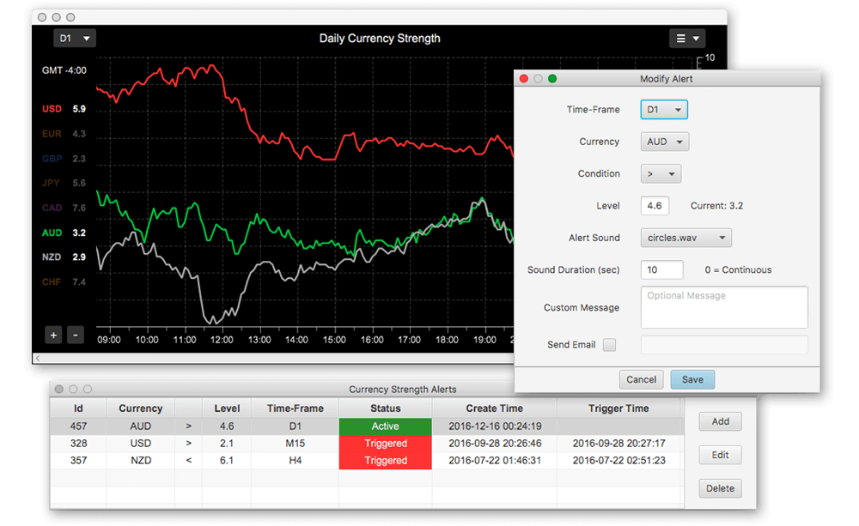Click inside the Custom Message box

(x=723, y=307)
